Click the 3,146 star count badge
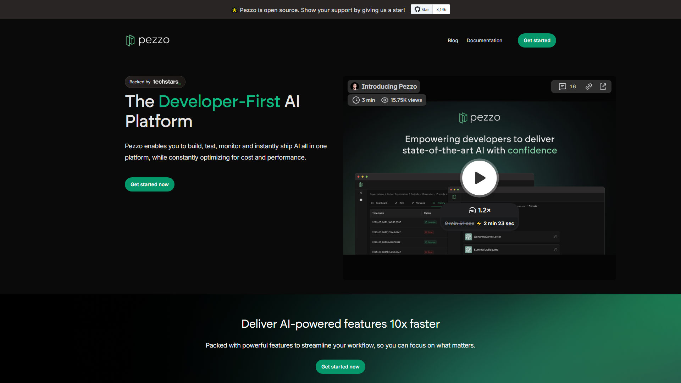Viewport: 681px width, 383px height. click(441, 10)
